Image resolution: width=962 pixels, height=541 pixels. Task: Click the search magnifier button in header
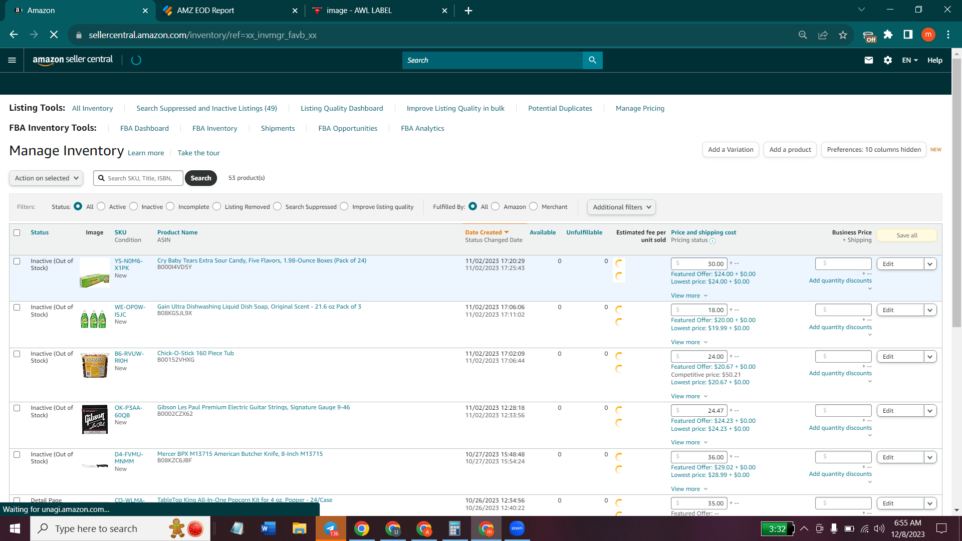[x=592, y=60]
